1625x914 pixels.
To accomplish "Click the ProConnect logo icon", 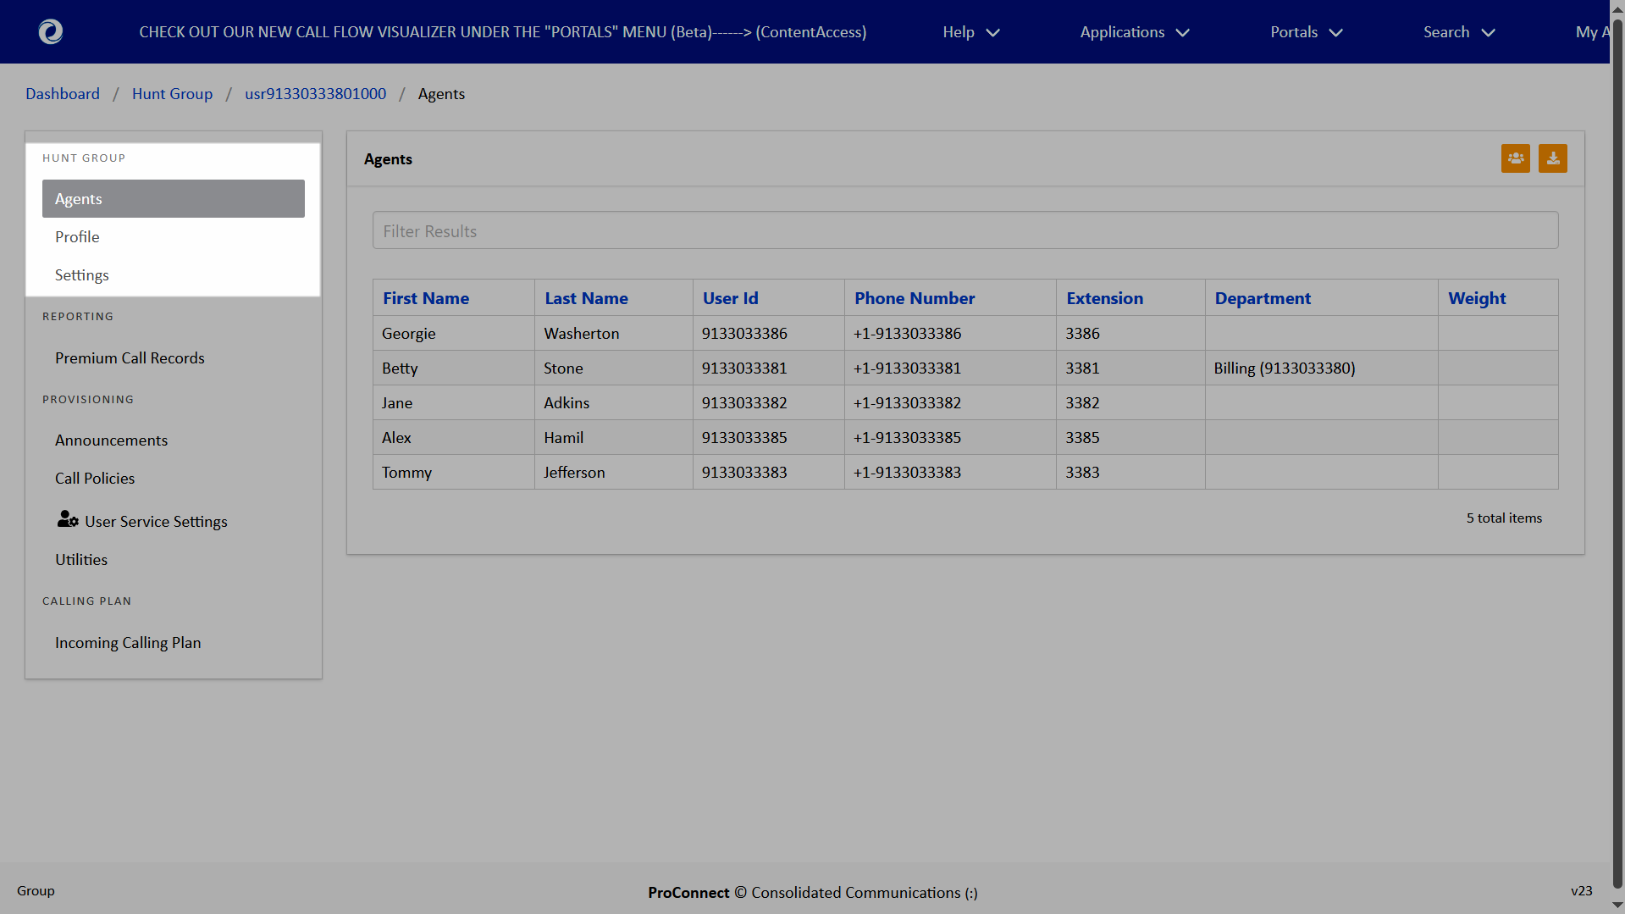I will pos(51,31).
